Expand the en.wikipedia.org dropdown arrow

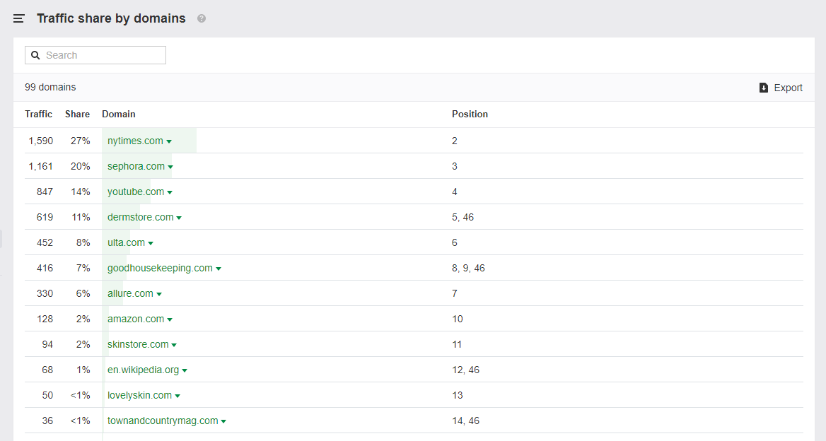pos(185,370)
